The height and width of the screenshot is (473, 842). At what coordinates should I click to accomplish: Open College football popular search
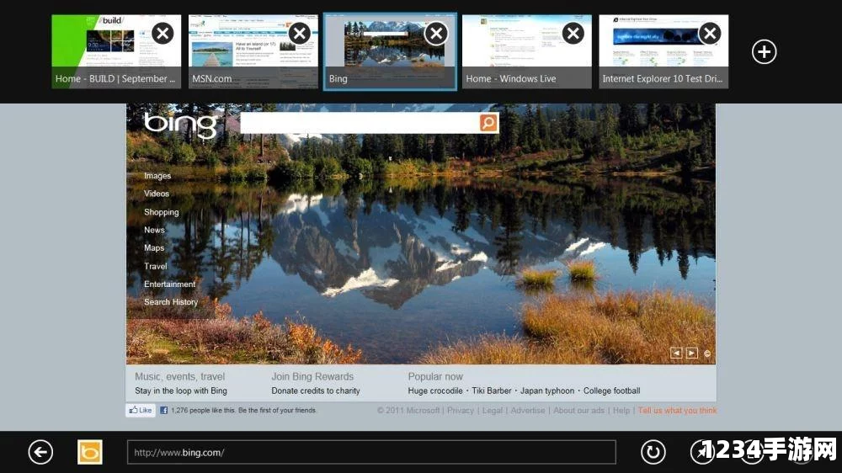point(611,391)
